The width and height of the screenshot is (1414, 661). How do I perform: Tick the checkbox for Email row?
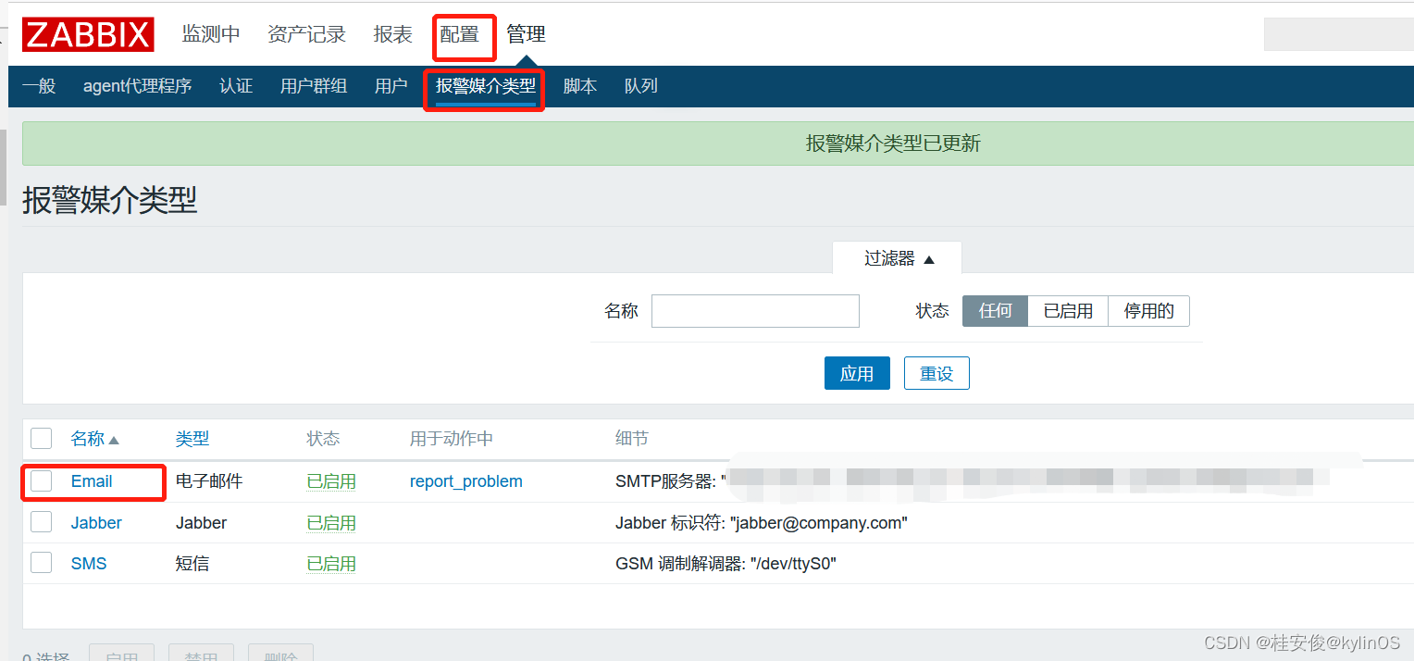coord(42,481)
